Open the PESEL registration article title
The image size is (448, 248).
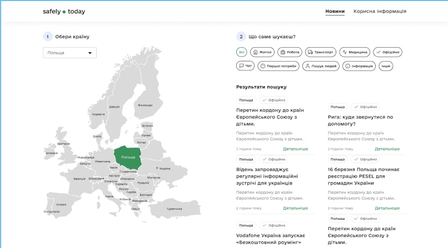[x=364, y=176]
